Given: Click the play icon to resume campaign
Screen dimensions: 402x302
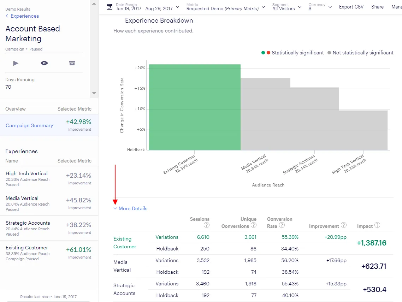Looking at the screenshot, I should click(16, 63).
